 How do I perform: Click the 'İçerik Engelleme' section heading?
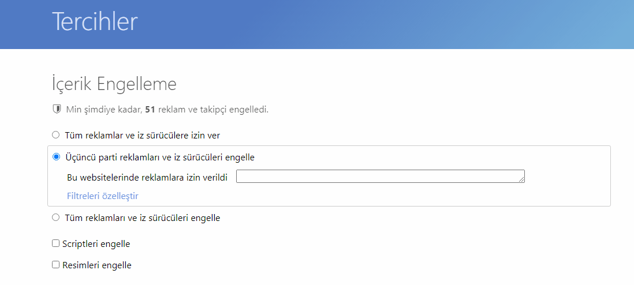114,84
